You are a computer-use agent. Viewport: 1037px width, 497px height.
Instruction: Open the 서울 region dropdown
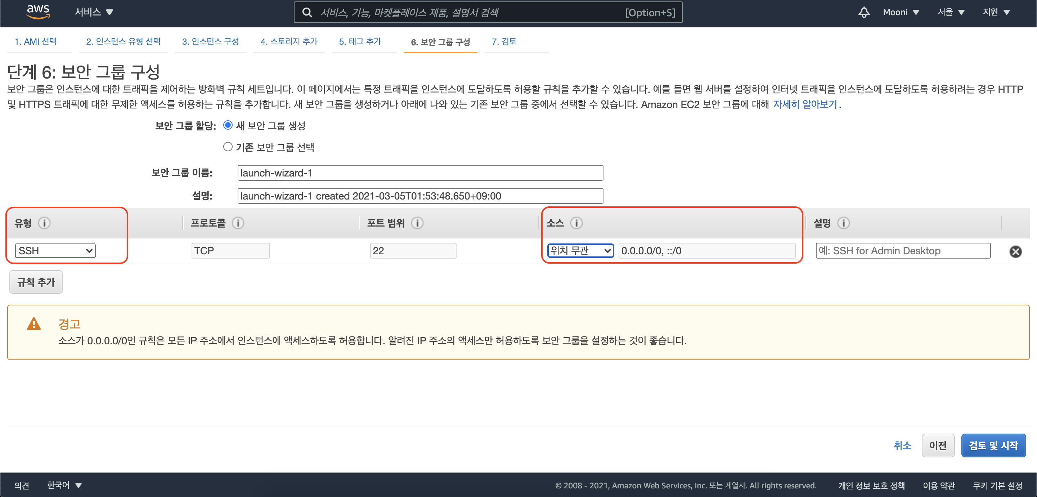951,12
